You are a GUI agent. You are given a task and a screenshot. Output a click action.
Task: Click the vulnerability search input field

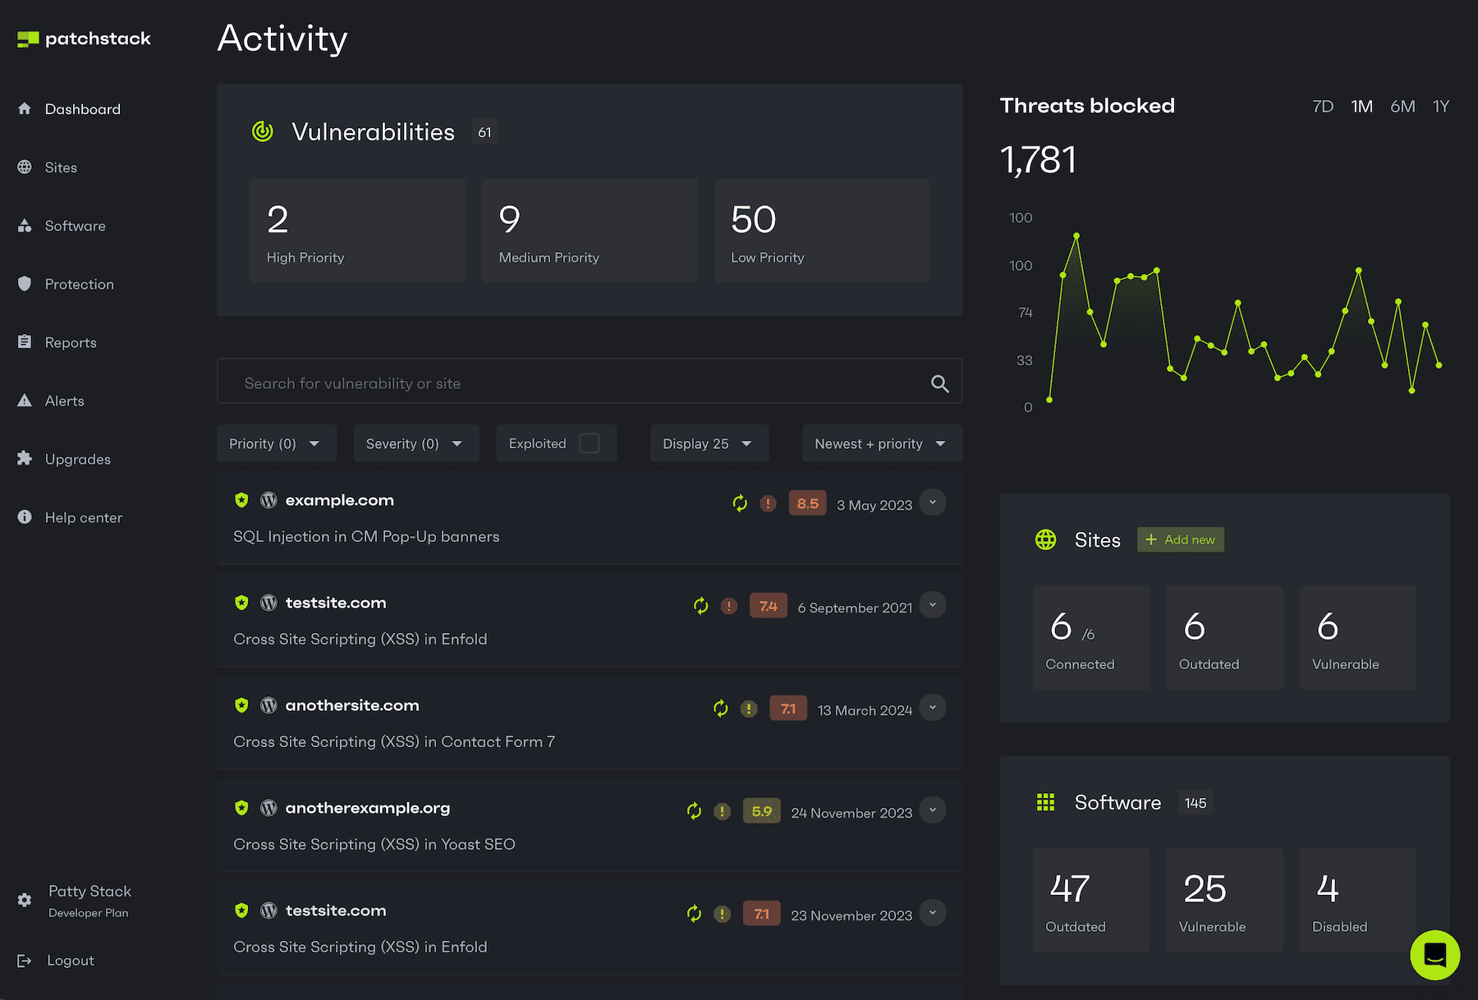tap(575, 382)
